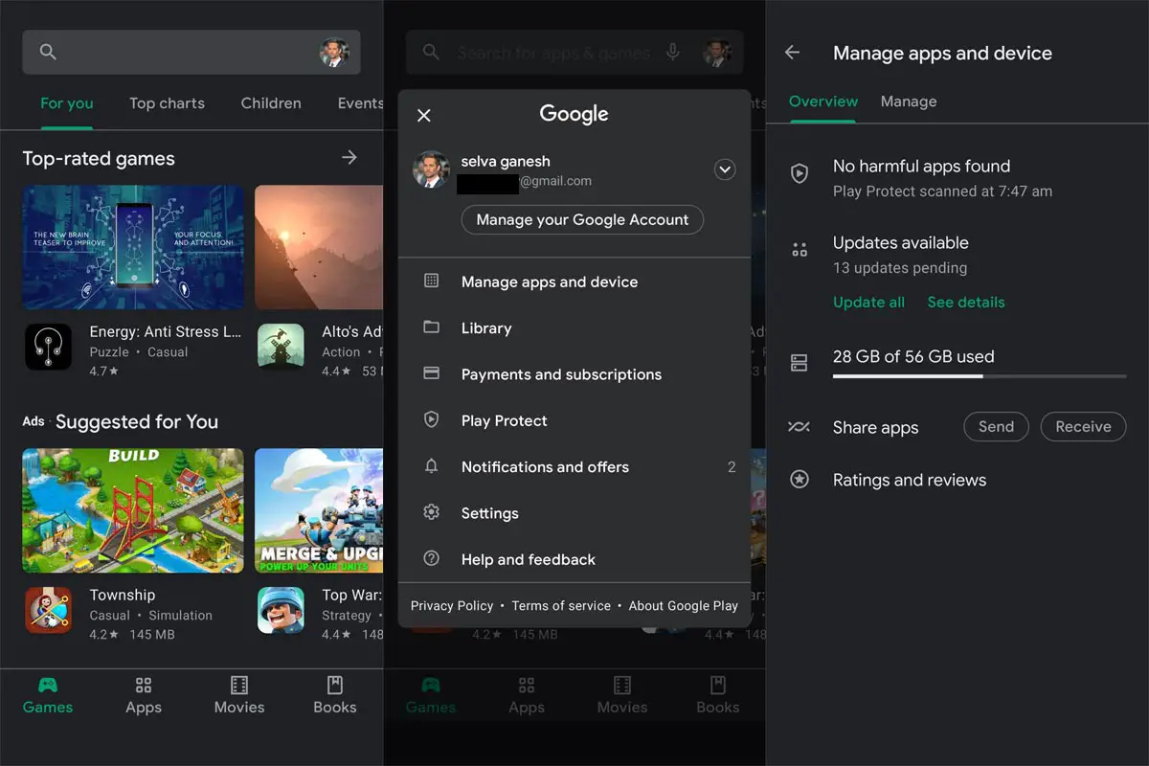This screenshot has width=1149, height=766.
Task: Click the Manage apps grid icon
Action: pyautogui.click(x=431, y=281)
